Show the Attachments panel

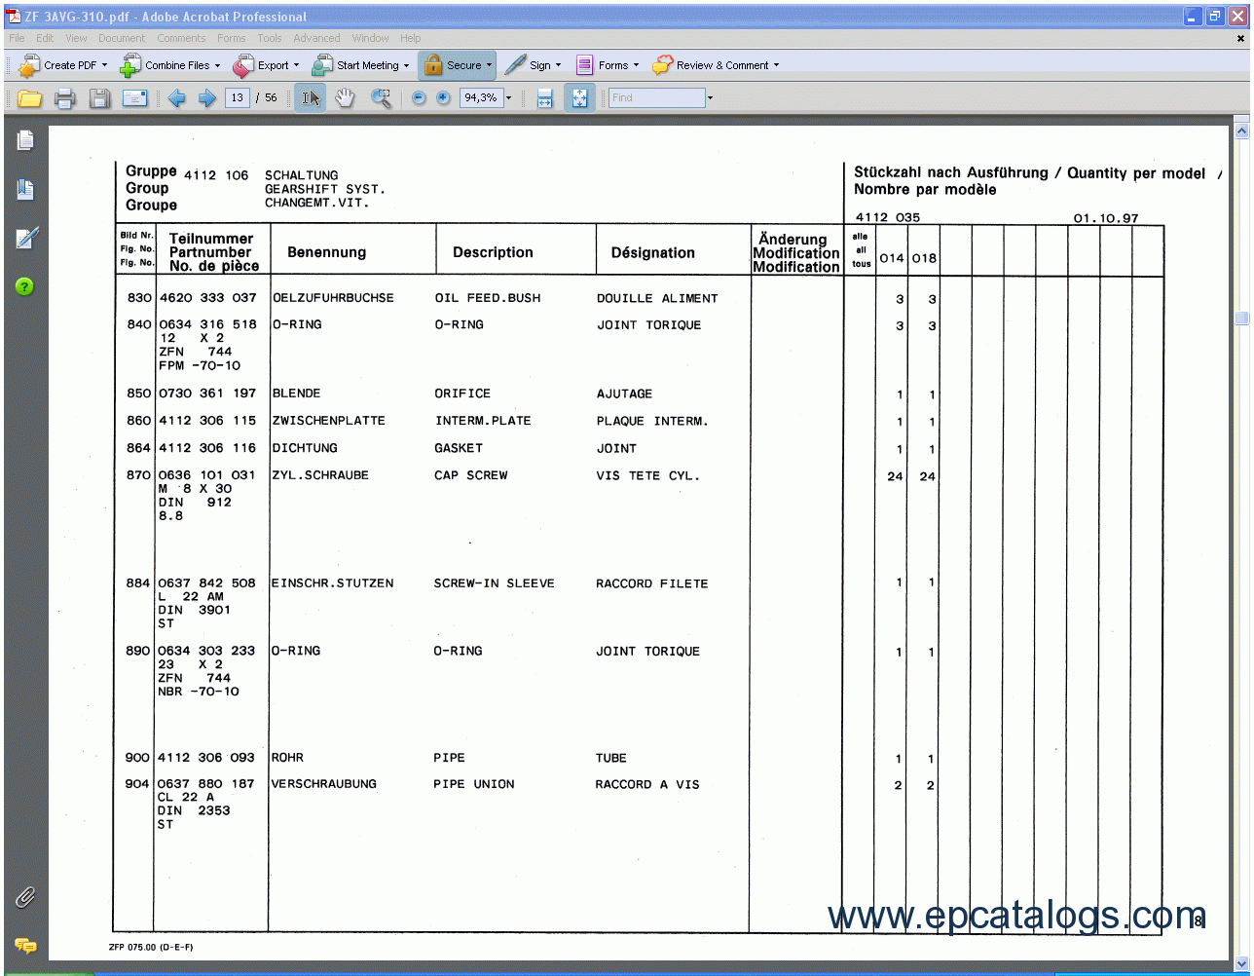[x=25, y=897]
